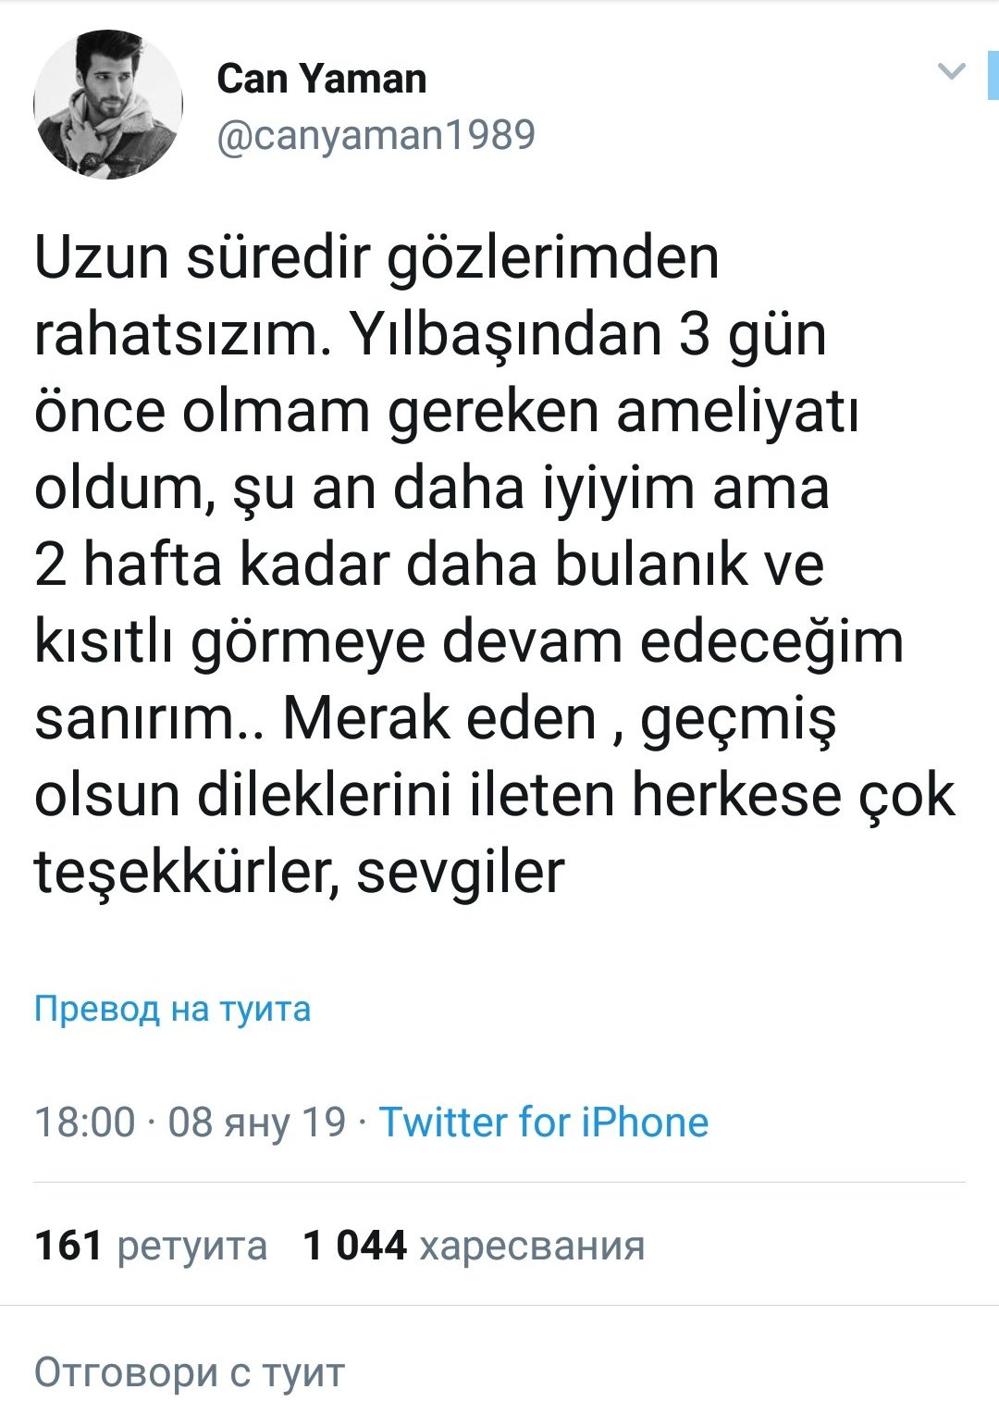Expand the tweet options chevron

pos(951,71)
